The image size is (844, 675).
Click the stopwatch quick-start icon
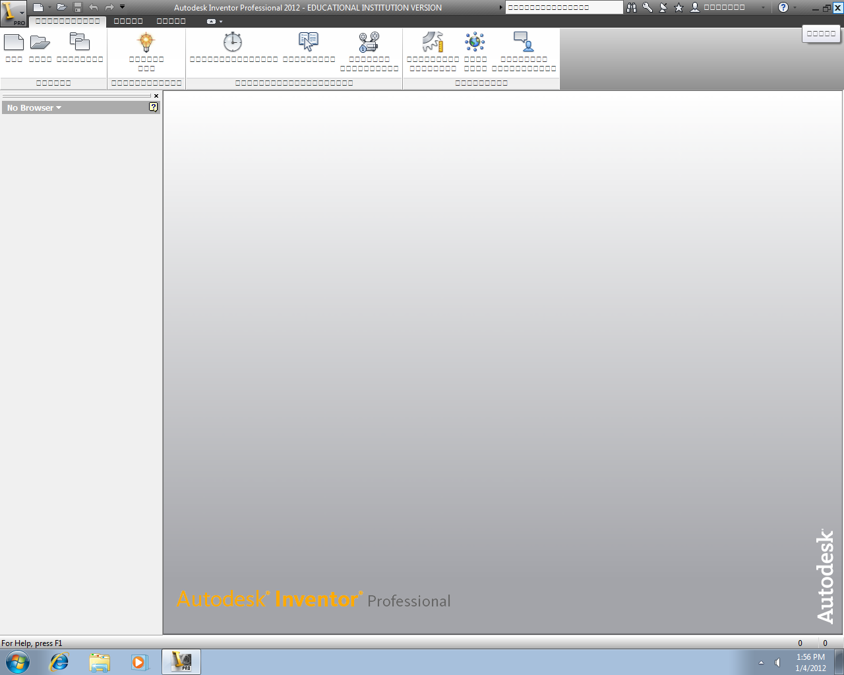pyautogui.click(x=233, y=42)
